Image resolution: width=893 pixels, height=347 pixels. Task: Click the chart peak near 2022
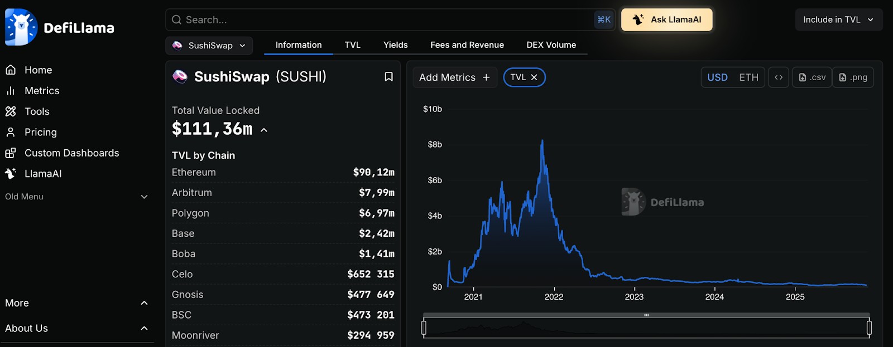click(542, 141)
